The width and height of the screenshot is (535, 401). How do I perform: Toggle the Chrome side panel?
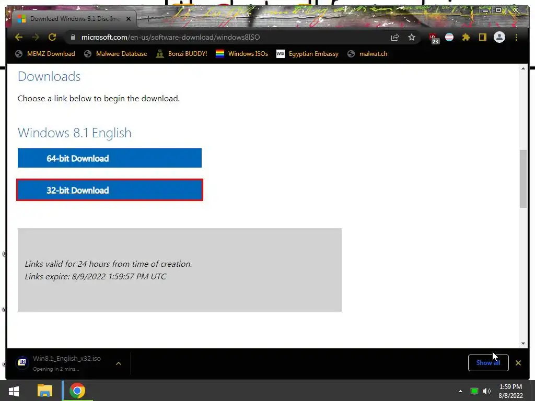click(482, 37)
